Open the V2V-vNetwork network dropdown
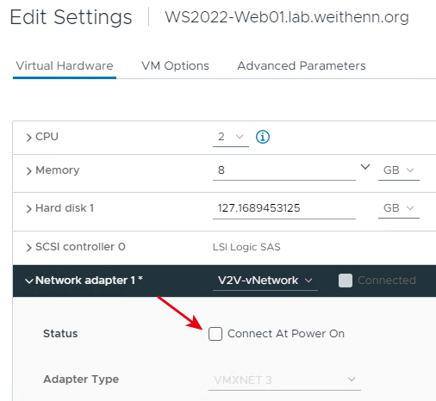436x401 pixels. 265,281
